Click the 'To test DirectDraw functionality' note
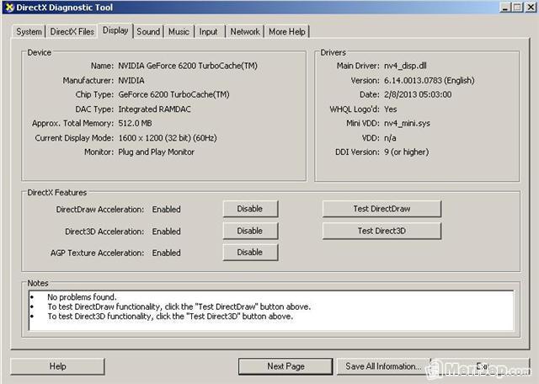The height and width of the screenshot is (384, 539). coord(179,307)
